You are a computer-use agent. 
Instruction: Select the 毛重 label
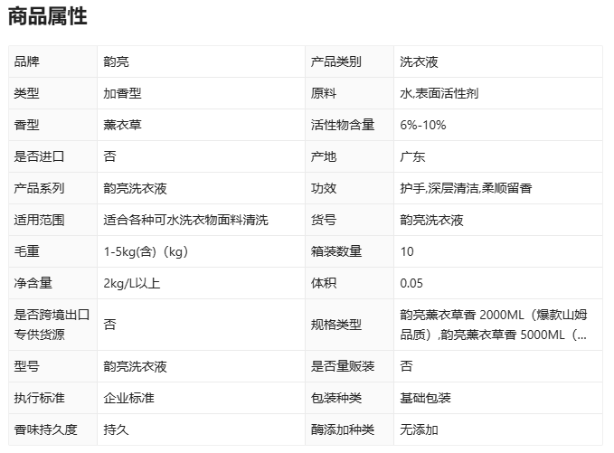pos(26,251)
